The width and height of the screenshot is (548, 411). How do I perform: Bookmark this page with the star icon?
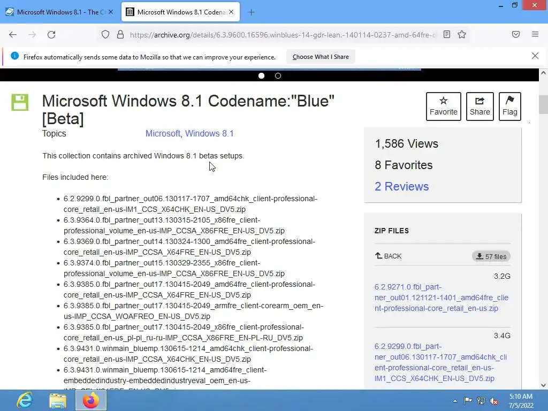coord(462,34)
